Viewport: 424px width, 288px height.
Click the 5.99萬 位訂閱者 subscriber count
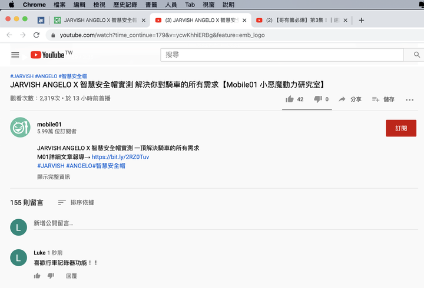[x=57, y=132]
